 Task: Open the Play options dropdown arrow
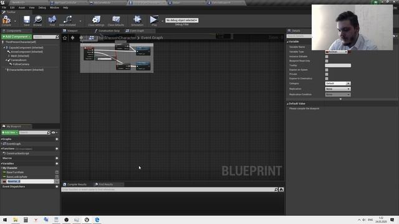coord(162,21)
